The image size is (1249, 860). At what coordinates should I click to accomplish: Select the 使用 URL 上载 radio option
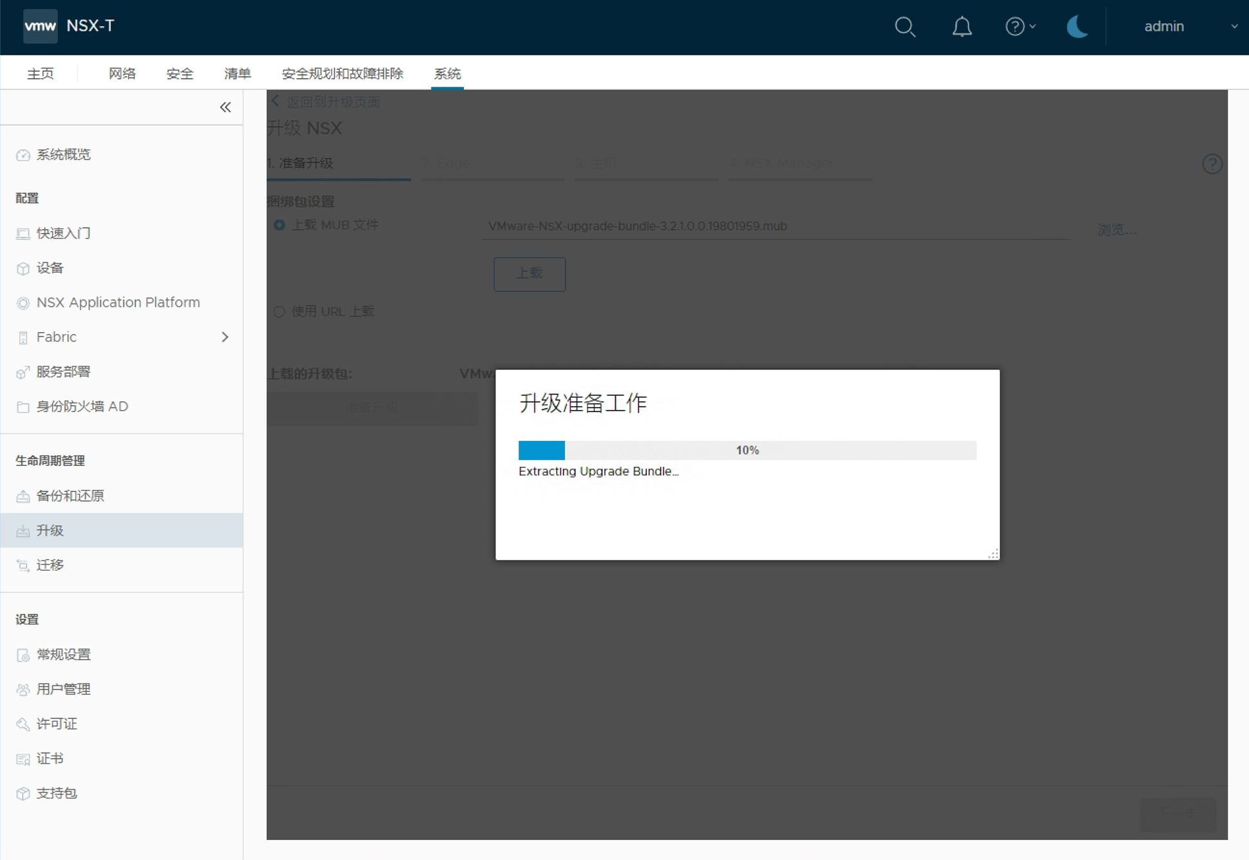[279, 312]
